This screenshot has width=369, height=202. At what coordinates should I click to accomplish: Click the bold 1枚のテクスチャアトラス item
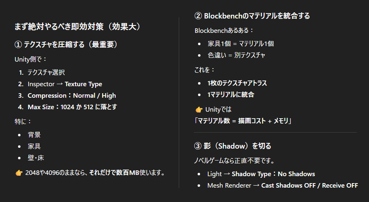237,83
